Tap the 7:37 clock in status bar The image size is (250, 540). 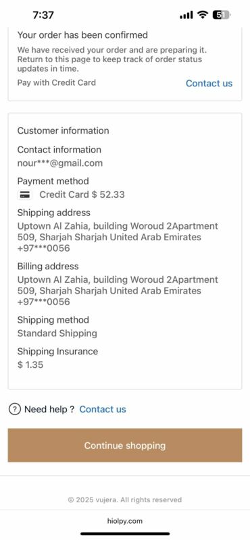coord(43,15)
